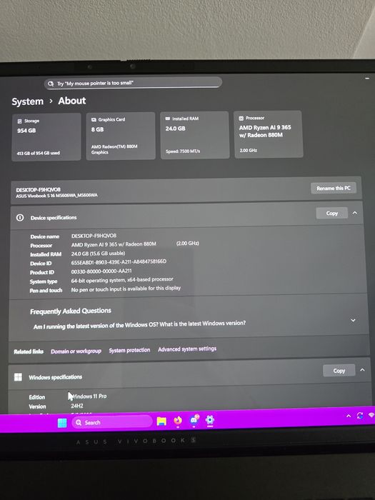Click the DESKTOP-F9HQVO8 device name value
This screenshot has height=500, width=375.
[94, 236]
